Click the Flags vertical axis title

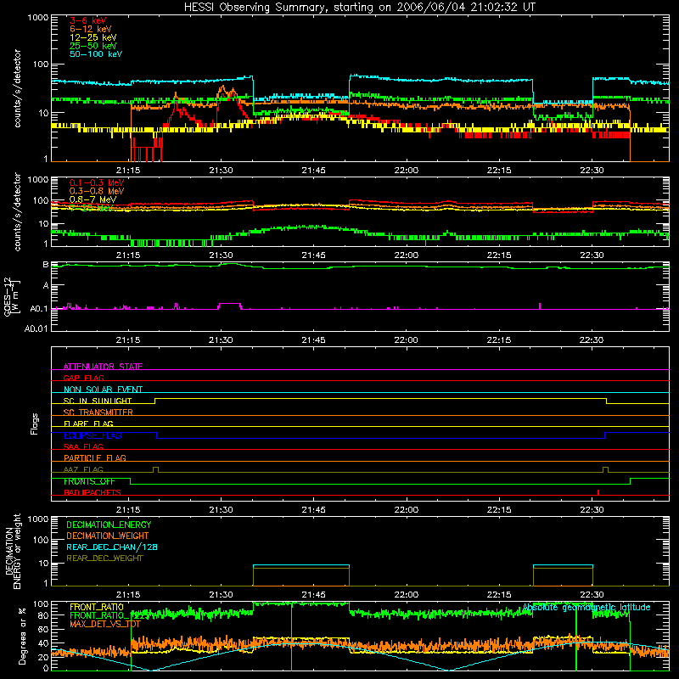click(34, 424)
